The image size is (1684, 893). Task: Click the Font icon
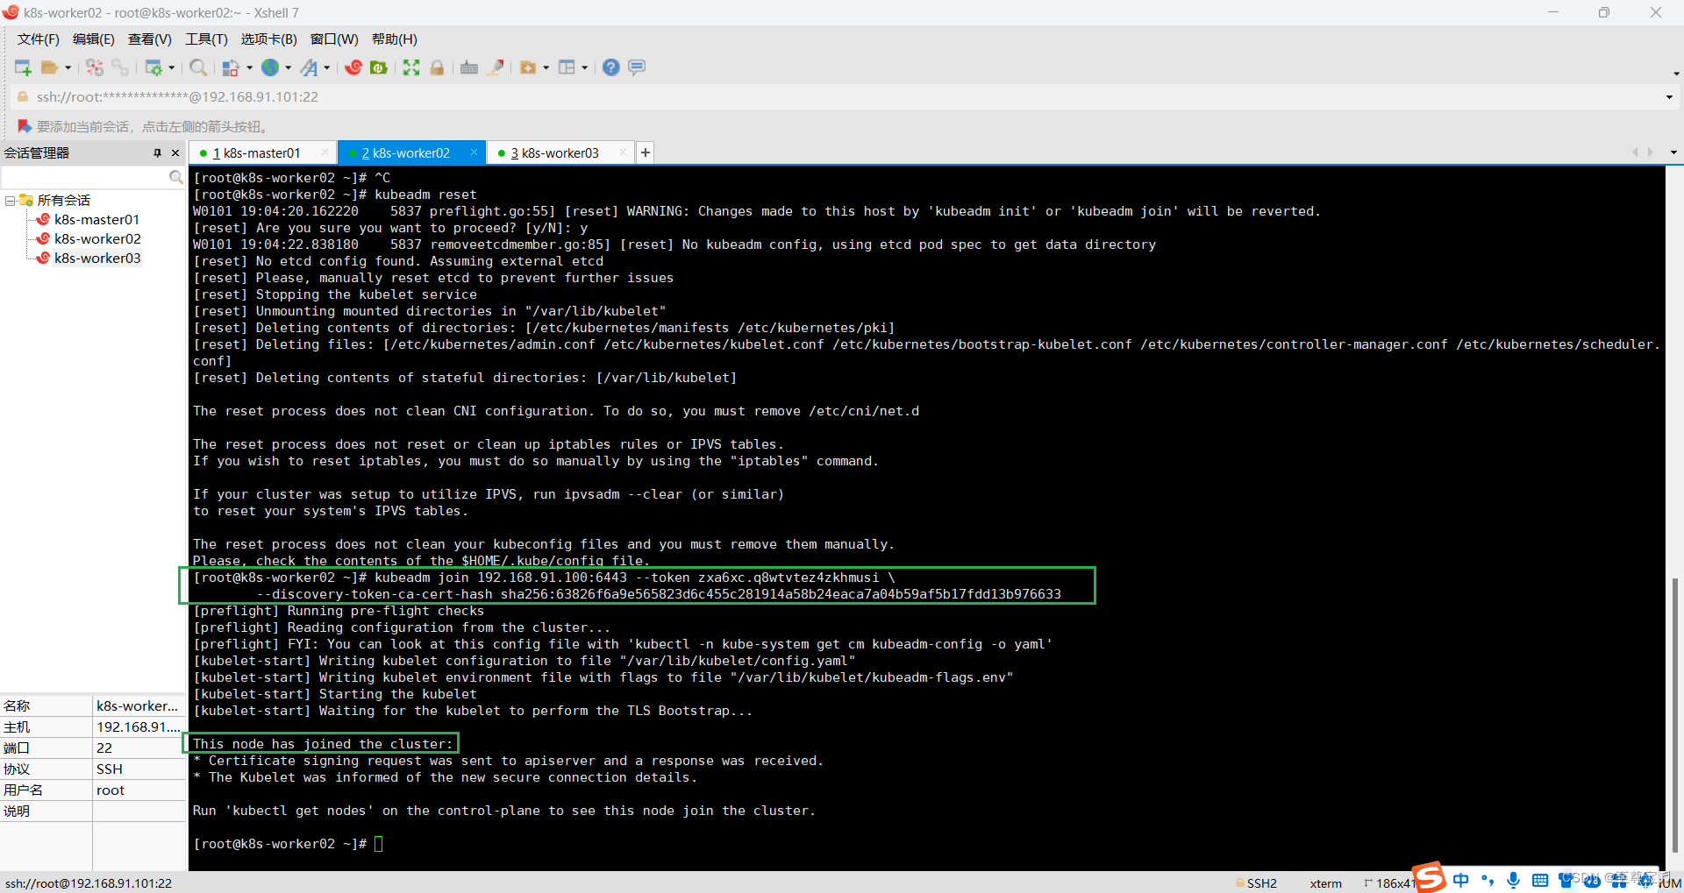309,67
